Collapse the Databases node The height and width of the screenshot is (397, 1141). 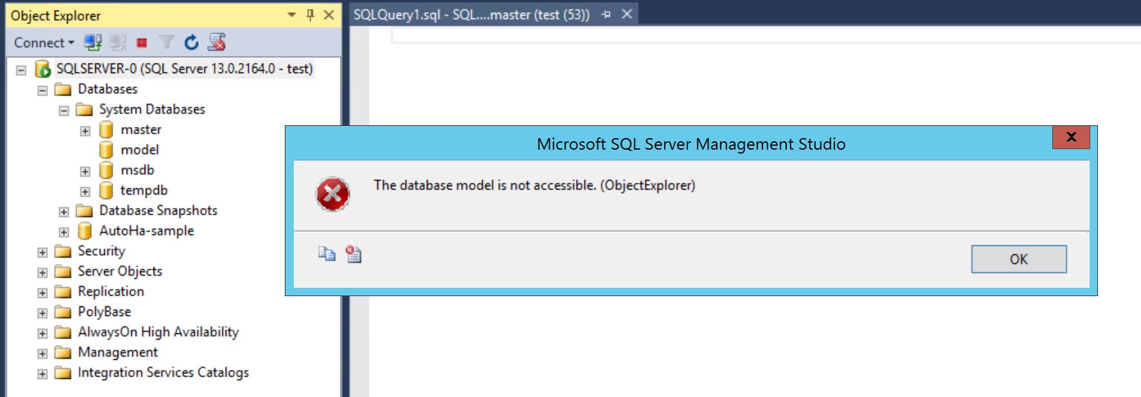tap(42, 90)
